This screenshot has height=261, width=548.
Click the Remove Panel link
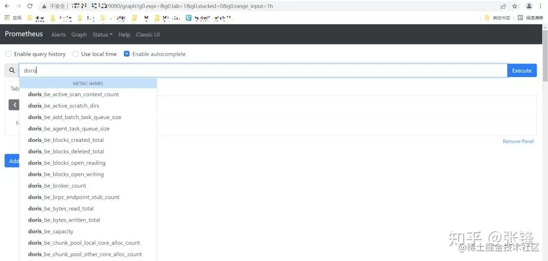point(518,141)
